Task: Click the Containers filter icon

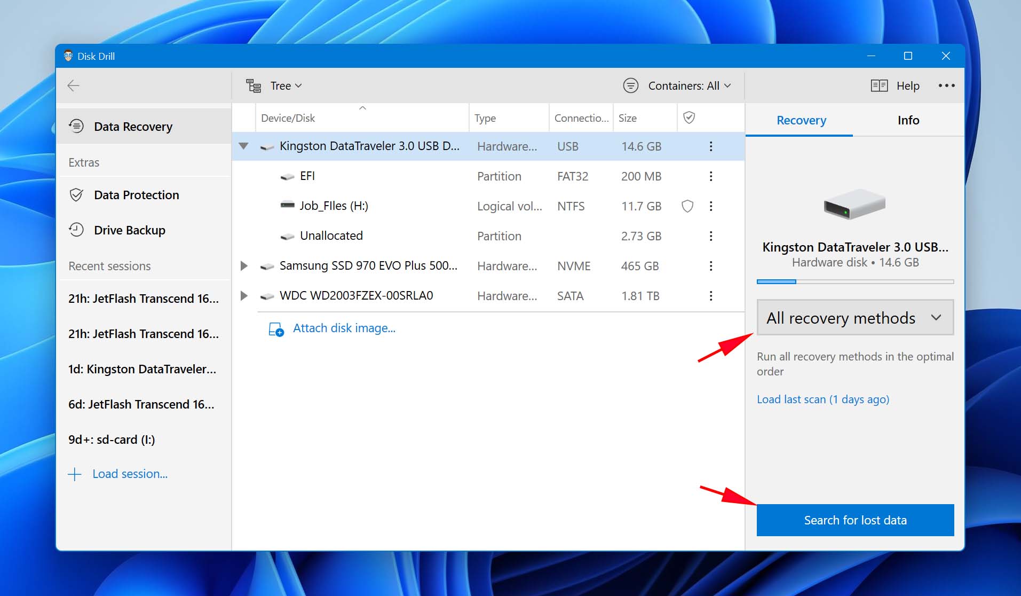Action: (x=630, y=85)
